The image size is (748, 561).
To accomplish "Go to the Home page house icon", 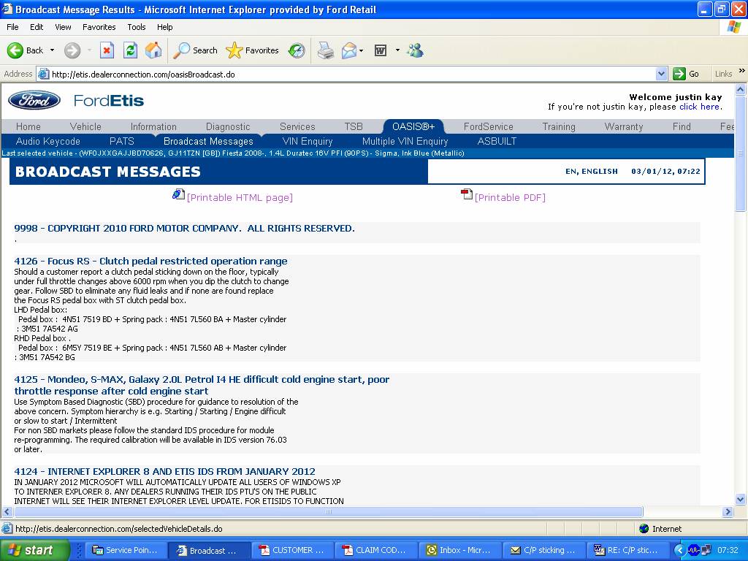I will (x=153, y=50).
